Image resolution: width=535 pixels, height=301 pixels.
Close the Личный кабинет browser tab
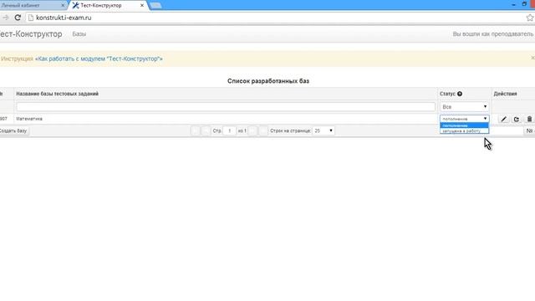point(63,6)
